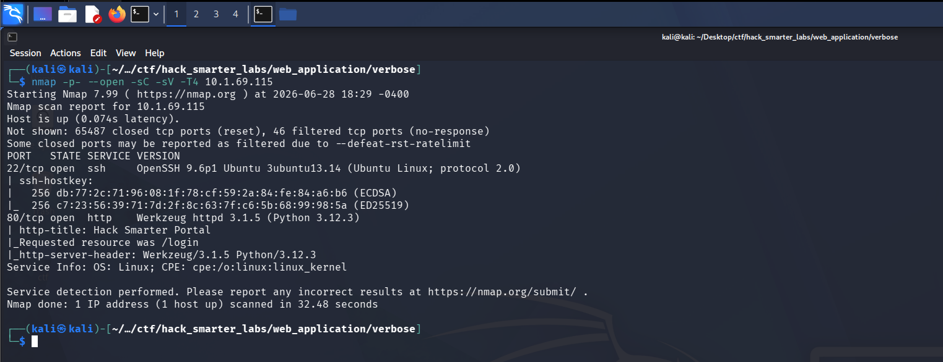Image resolution: width=943 pixels, height=362 pixels.
Task: Click the show desktop panel icon
Action: click(x=43, y=14)
